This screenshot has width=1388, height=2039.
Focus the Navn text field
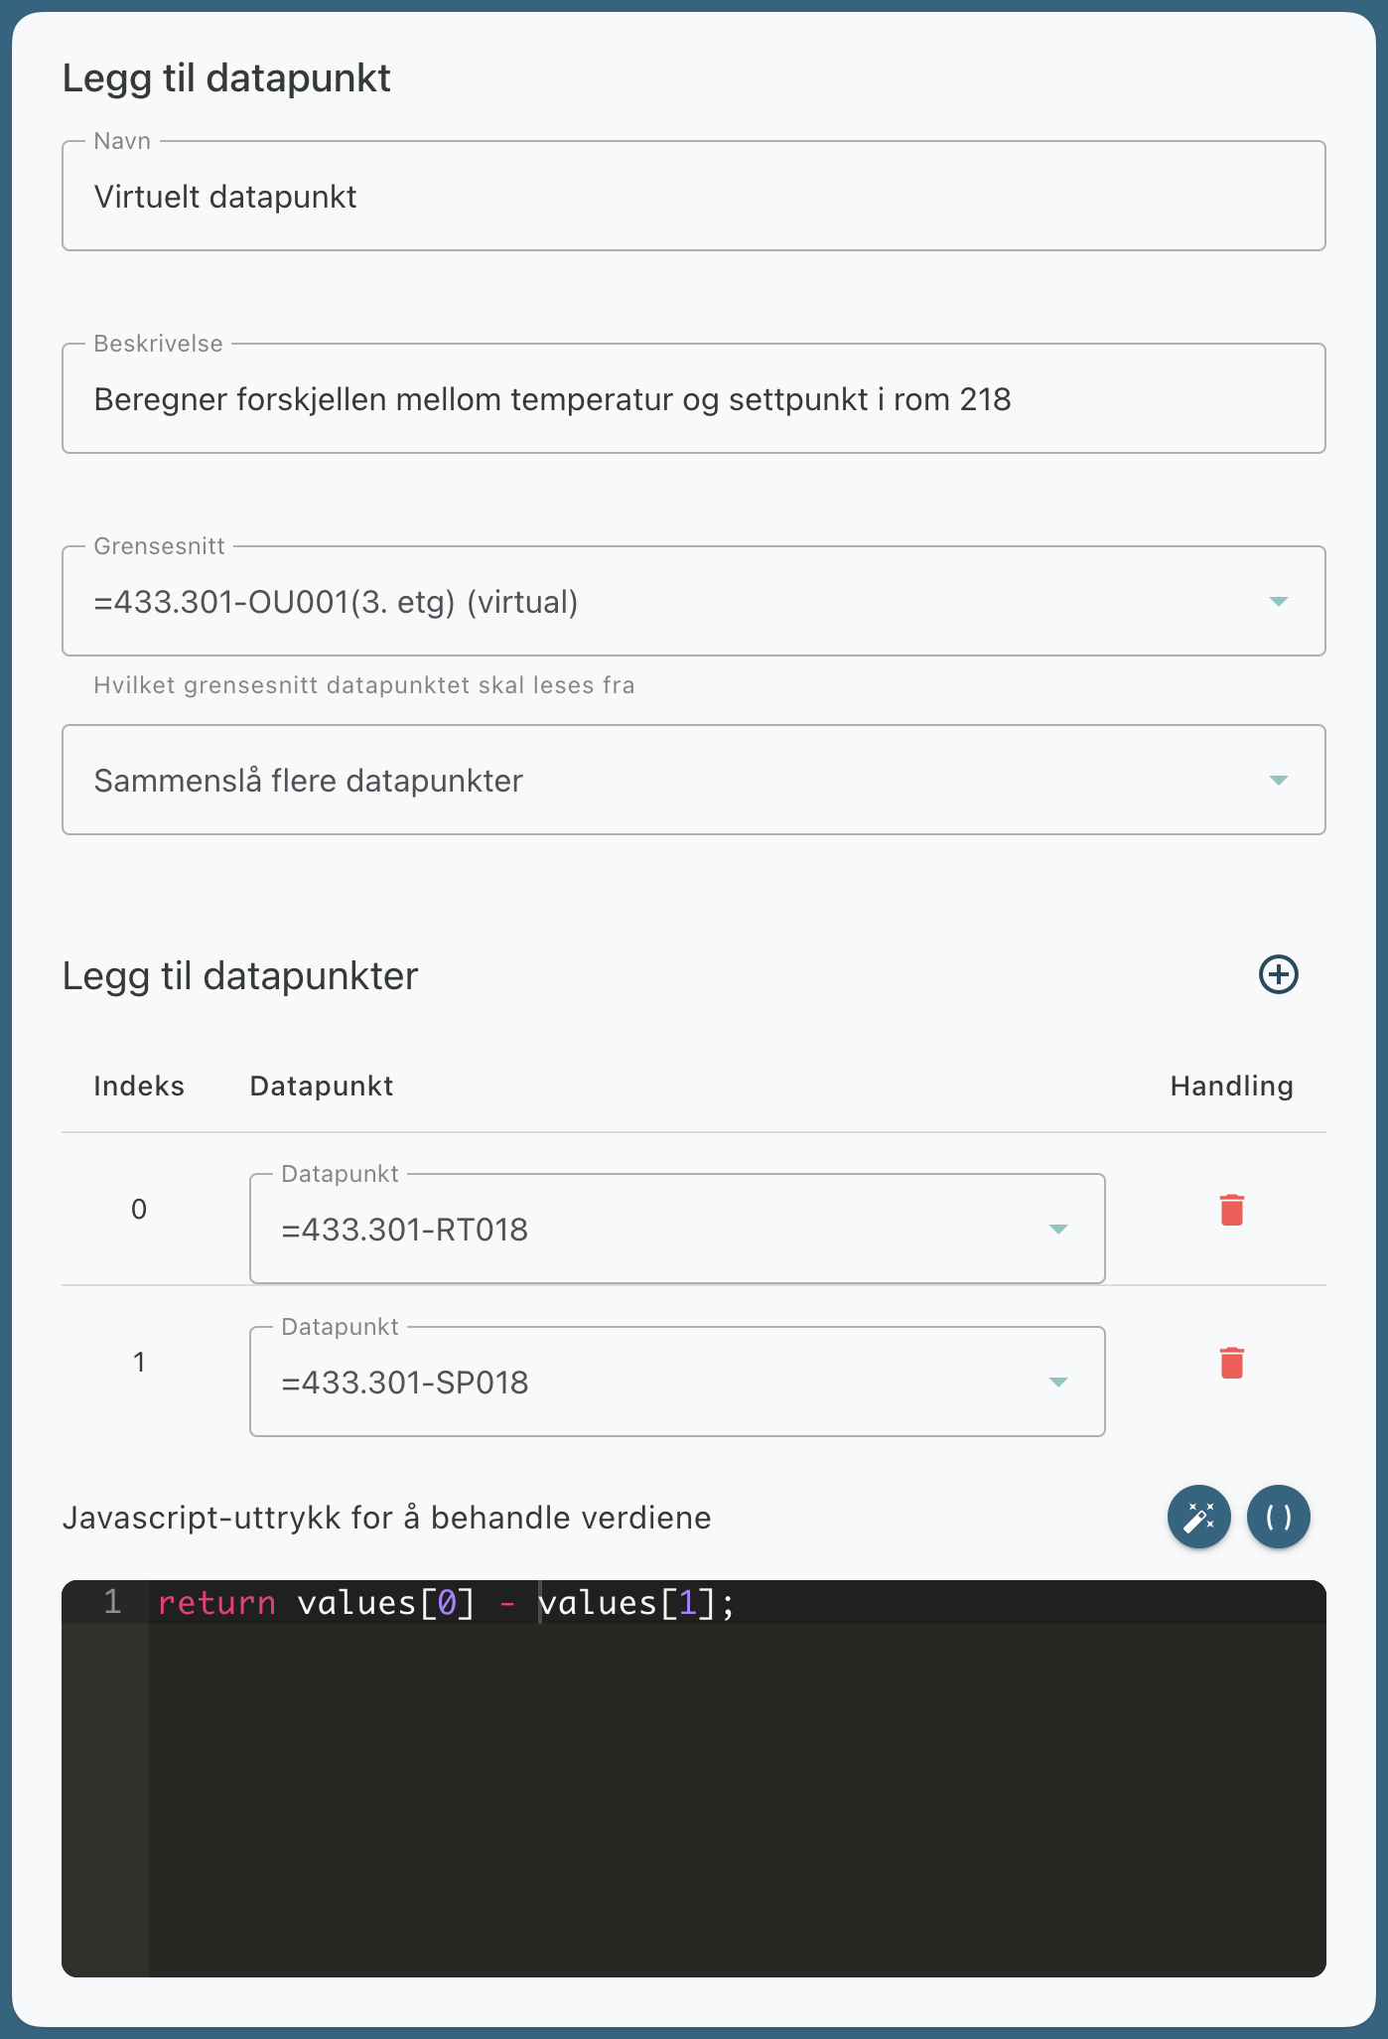(x=693, y=197)
